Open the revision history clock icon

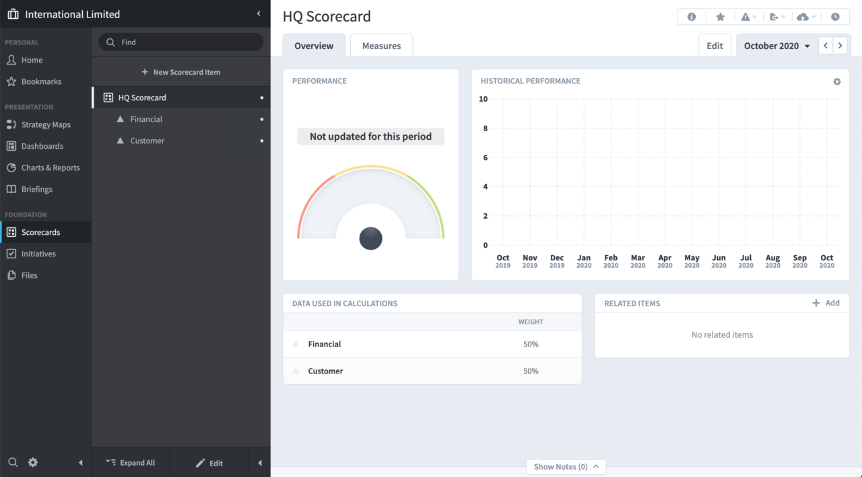835,16
